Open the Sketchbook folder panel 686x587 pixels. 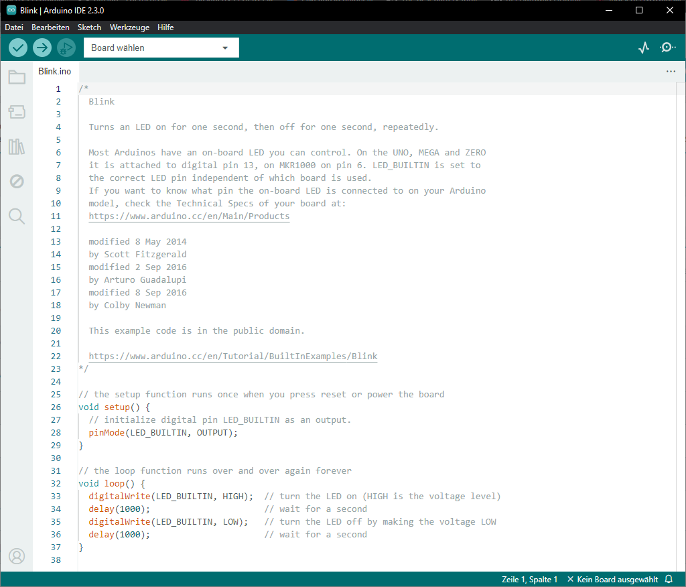[x=17, y=77]
